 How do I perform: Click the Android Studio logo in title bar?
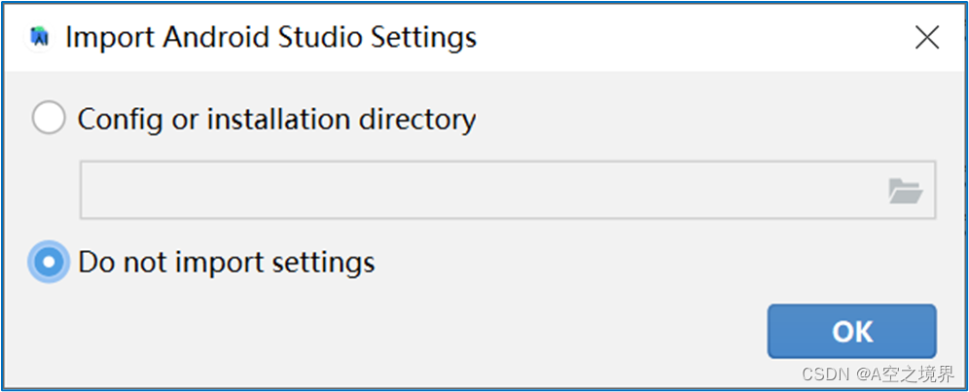pyautogui.click(x=40, y=38)
